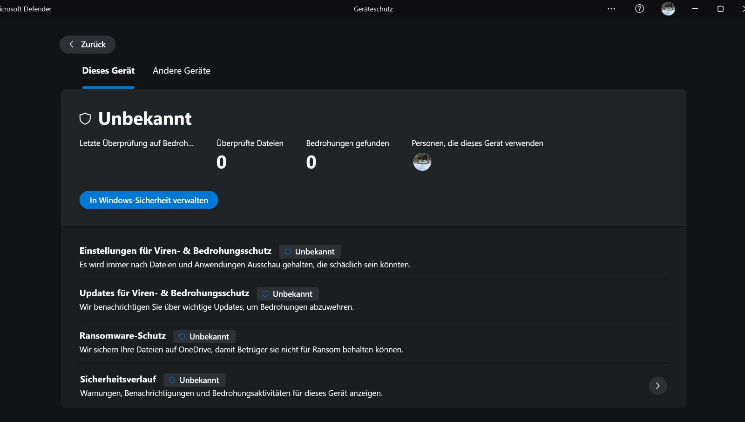The image size is (745, 422).
Task: Click the shield icon in Ransomware-Schutz badge
Action: pyautogui.click(x=182, y=336)
